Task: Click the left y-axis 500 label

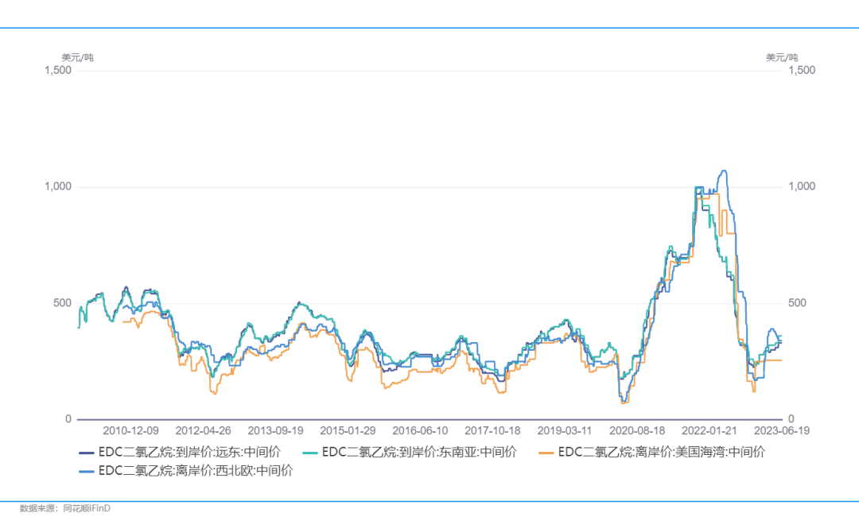Action: (63, 303)
